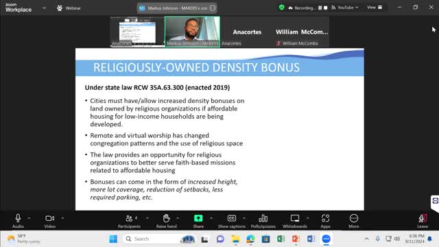Screen dimensions: 439x247
Task: Switch to Zoom app in taskbar
Action: (x=327, y=239)
